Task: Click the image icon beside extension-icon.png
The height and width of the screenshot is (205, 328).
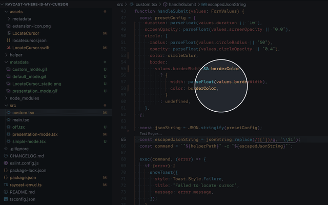Action: pyautogui.click(x=9, y=26)
